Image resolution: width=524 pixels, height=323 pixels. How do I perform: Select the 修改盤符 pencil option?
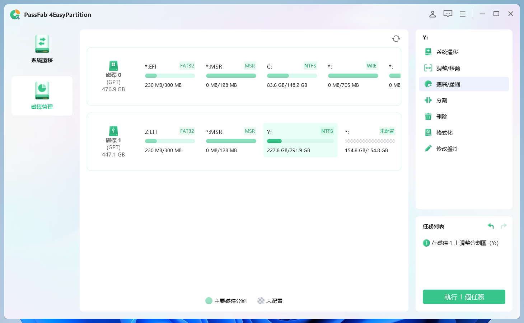[447, 149]
